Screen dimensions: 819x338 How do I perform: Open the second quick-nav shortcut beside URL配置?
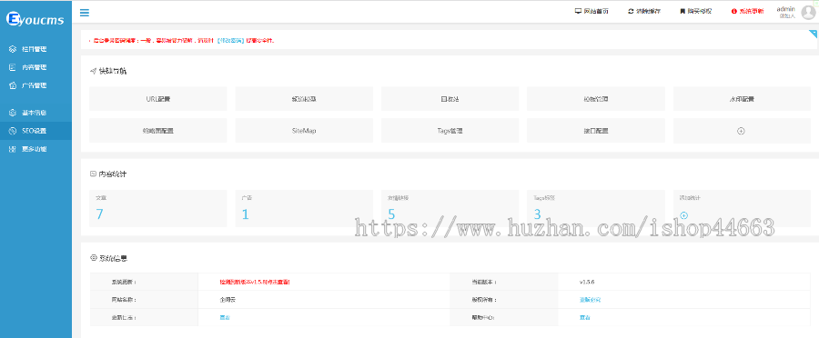point(304,98)
